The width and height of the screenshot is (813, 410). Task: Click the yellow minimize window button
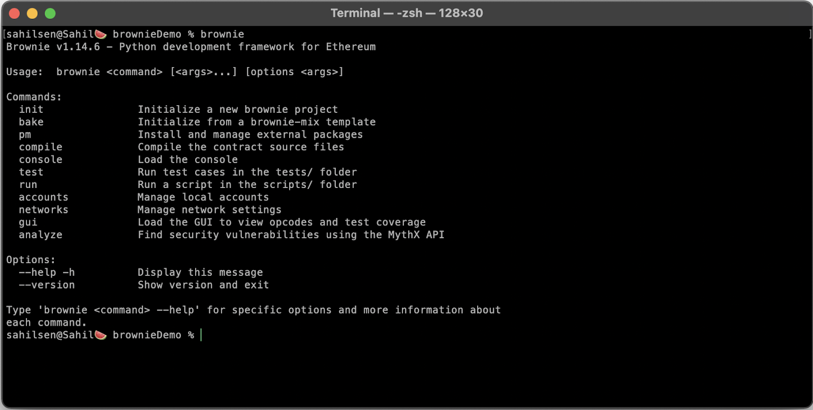click(x=32, y=14)
